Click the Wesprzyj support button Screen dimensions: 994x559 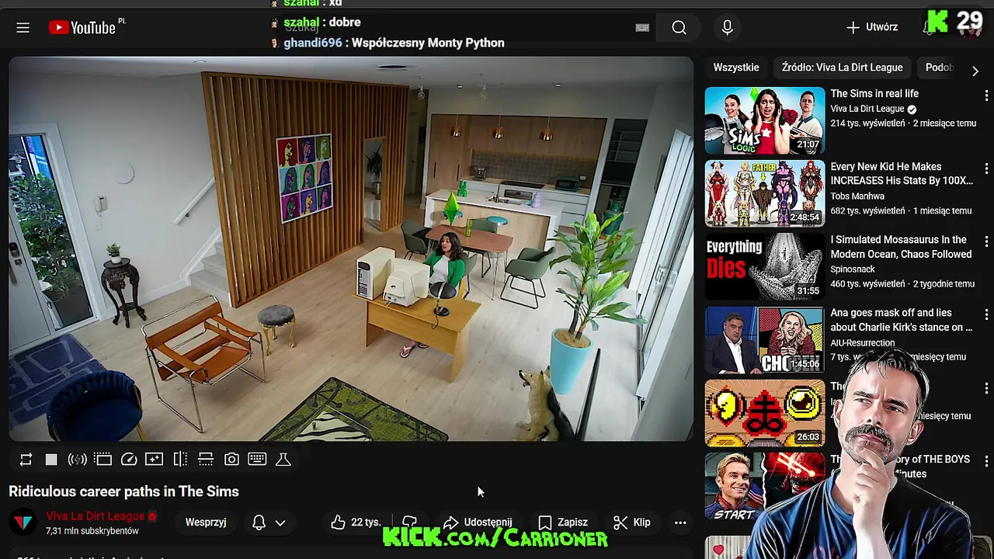[x=206, y=523]
